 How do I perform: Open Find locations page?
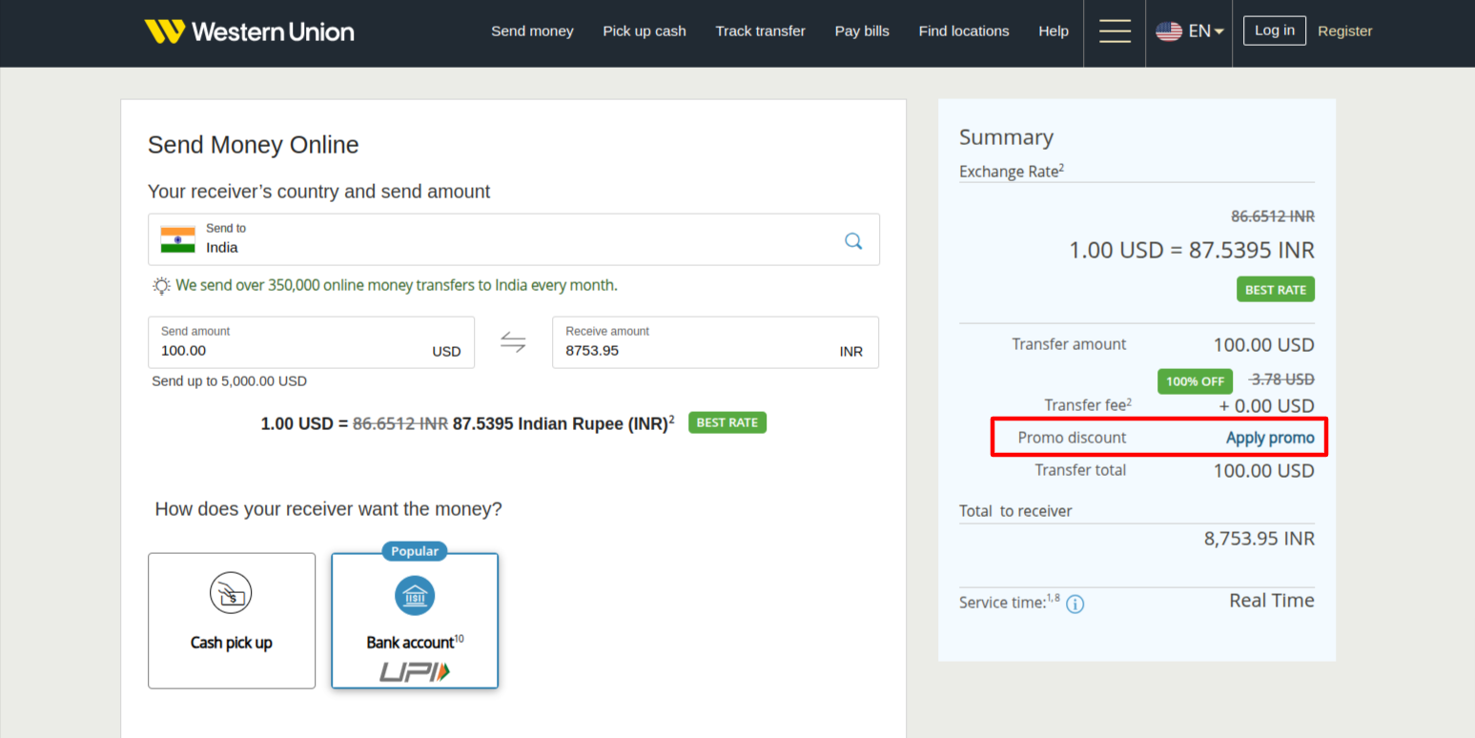click(964, 31)
